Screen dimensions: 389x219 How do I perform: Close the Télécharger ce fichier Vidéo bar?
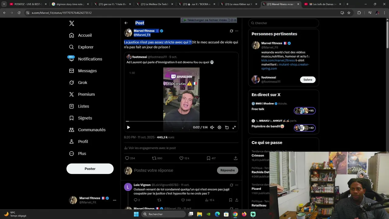pyautogui.click(x=235, y=20)
